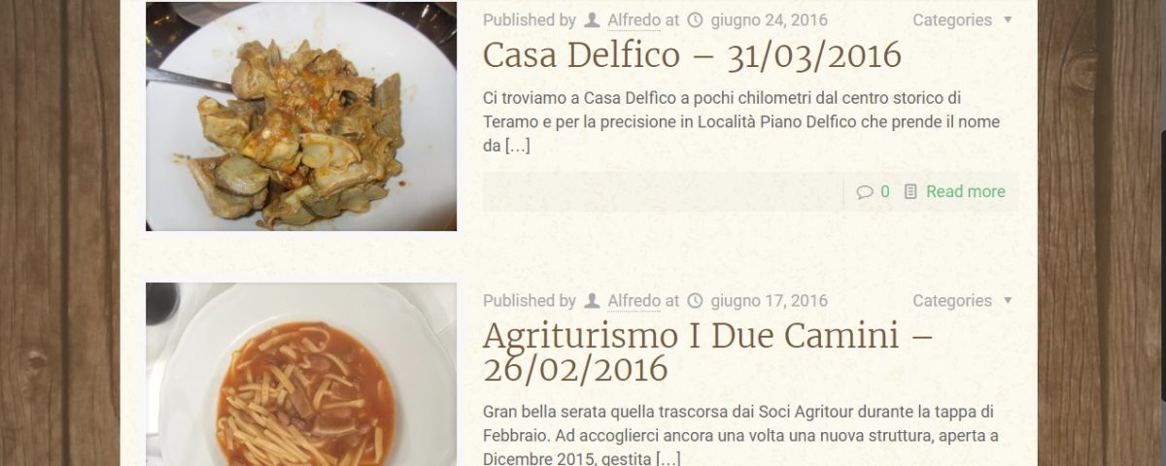Open the Agriturismo I Due Camini post title
The height and width of the screenshot is (466, 1166).
point(708,351)
